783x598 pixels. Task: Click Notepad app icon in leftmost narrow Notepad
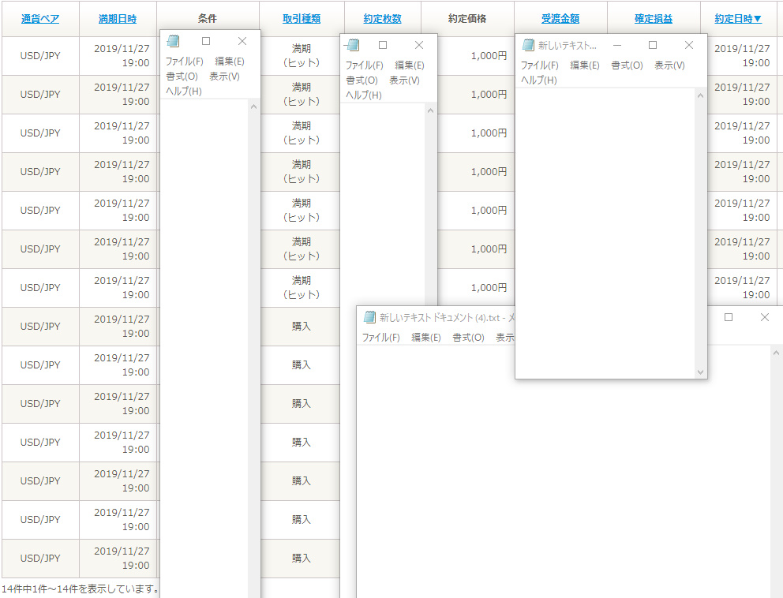pyautogui.click(x=174, y=41)
